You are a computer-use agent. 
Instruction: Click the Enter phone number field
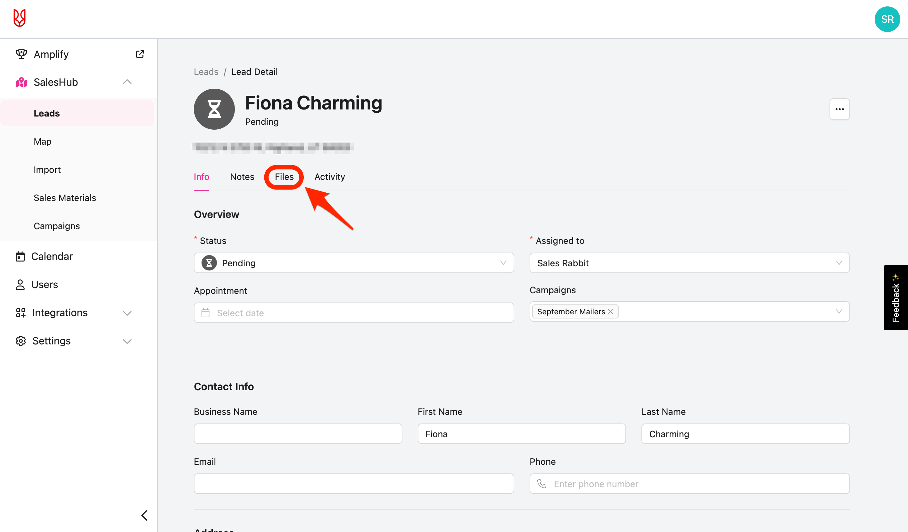pyautogui.click(x=689, y=484)
